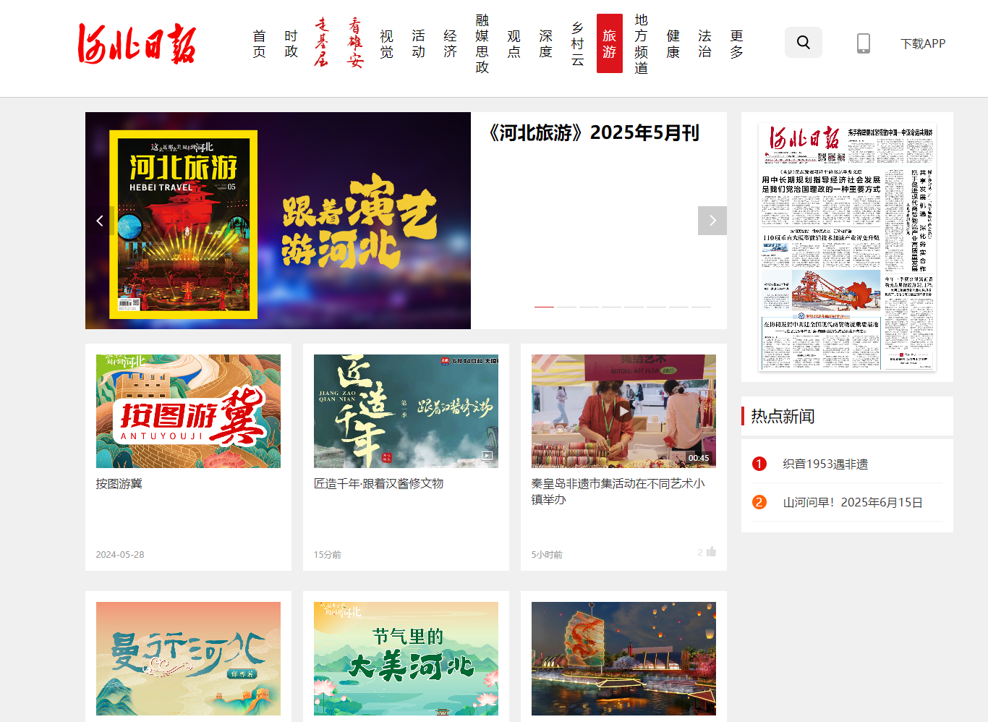Select the highlighted 旅游 nav tab

(x=610, y=43)
